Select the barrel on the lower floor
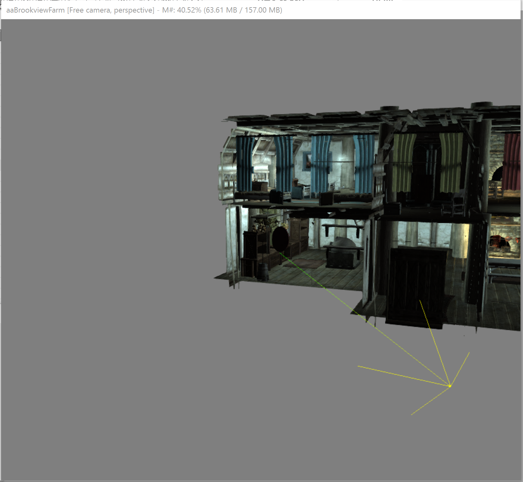Image resolution: width=523 pixels, height=482 pixels. pos(263,272)
